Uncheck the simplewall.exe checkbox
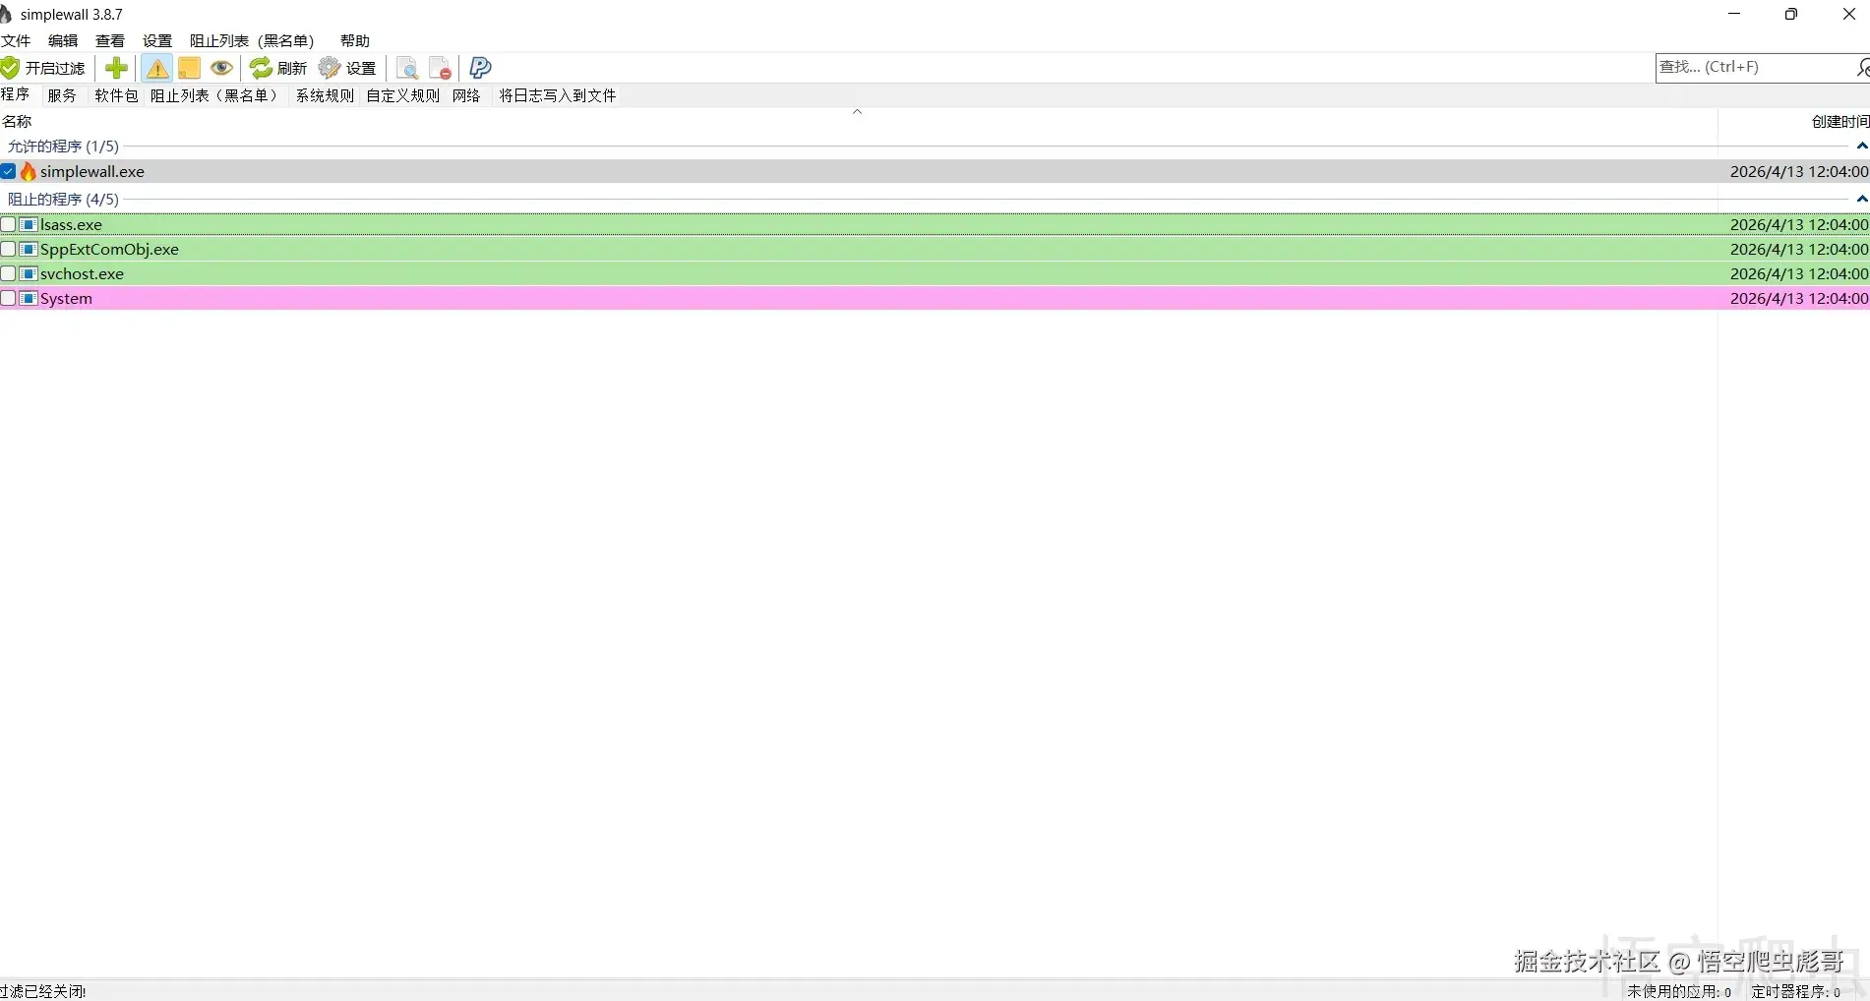Image resolution: width=1870 pixels, height=1001 pixels. click(x=8, y=171)
